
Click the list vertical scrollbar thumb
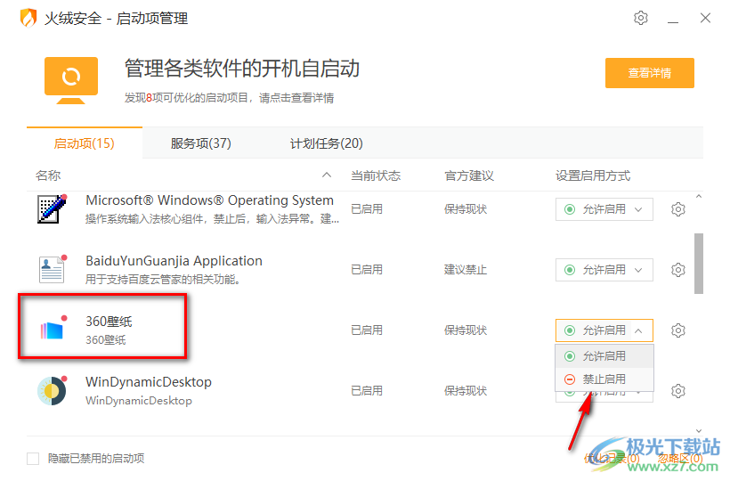pos(699,264)
